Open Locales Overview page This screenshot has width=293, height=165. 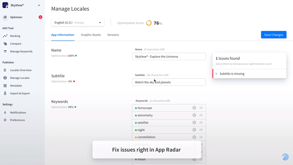21,70
